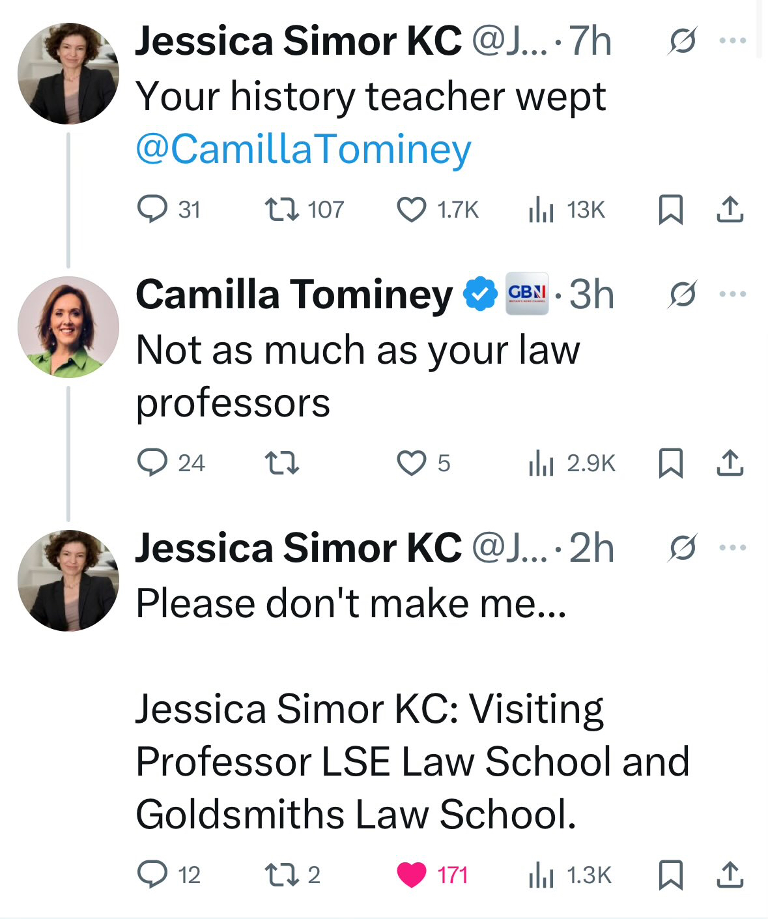Like the tweet with 5 likes
The width and height of the screenshot is (768, 919).
[x=412, y=463]
